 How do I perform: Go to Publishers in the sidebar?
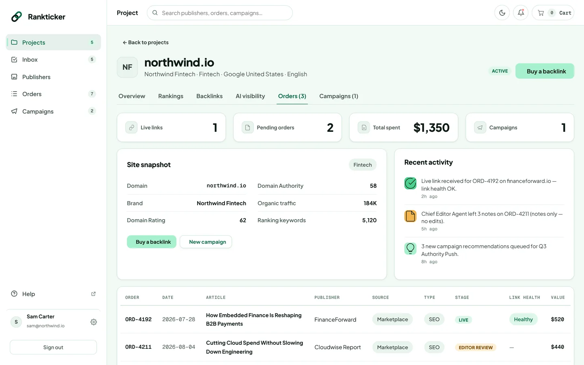54,77
